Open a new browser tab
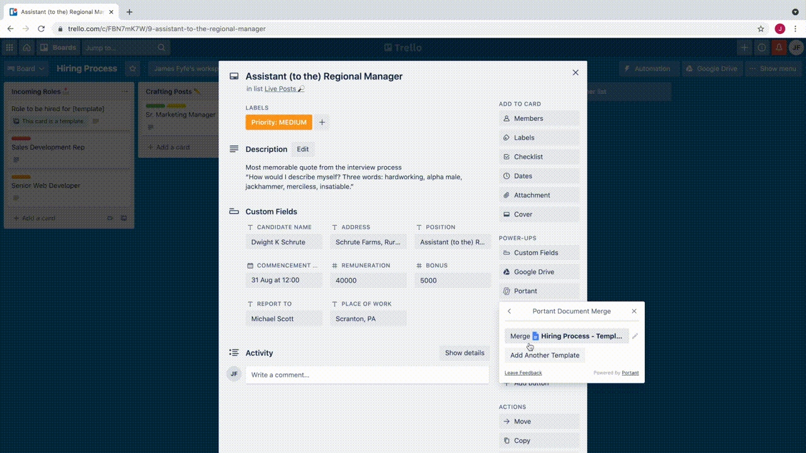The image size is (806, 453). [x=129, y=12]
